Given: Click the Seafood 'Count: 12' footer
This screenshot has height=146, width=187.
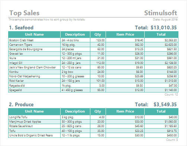Looking at the screenshot, I should point(171,94).
